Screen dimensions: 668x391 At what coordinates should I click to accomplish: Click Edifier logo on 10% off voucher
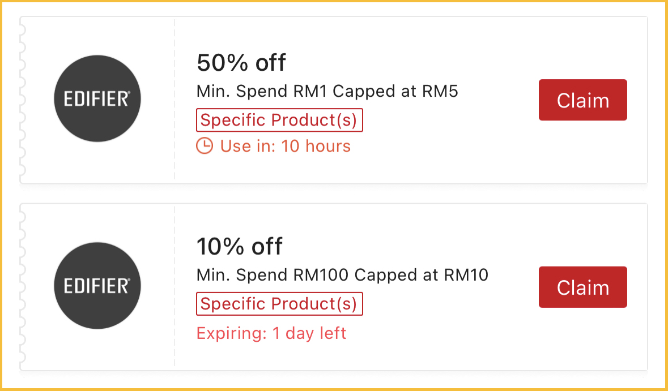coord(97,286)
